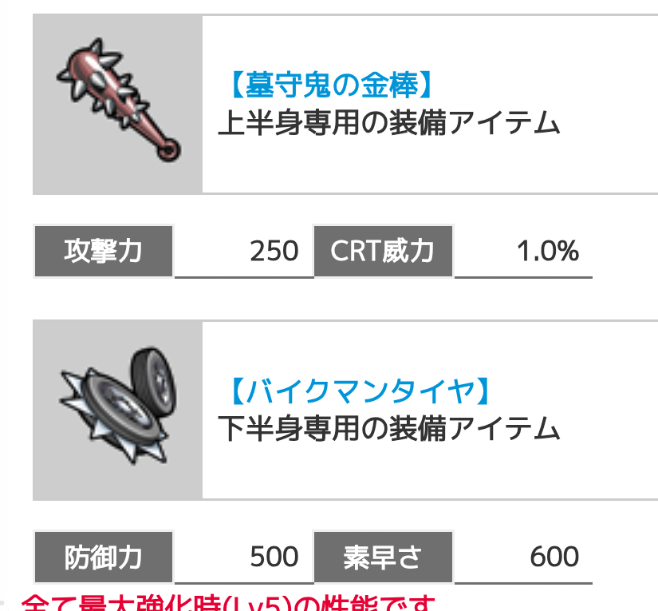Click the small black tire in the icon

pos(154,382)
